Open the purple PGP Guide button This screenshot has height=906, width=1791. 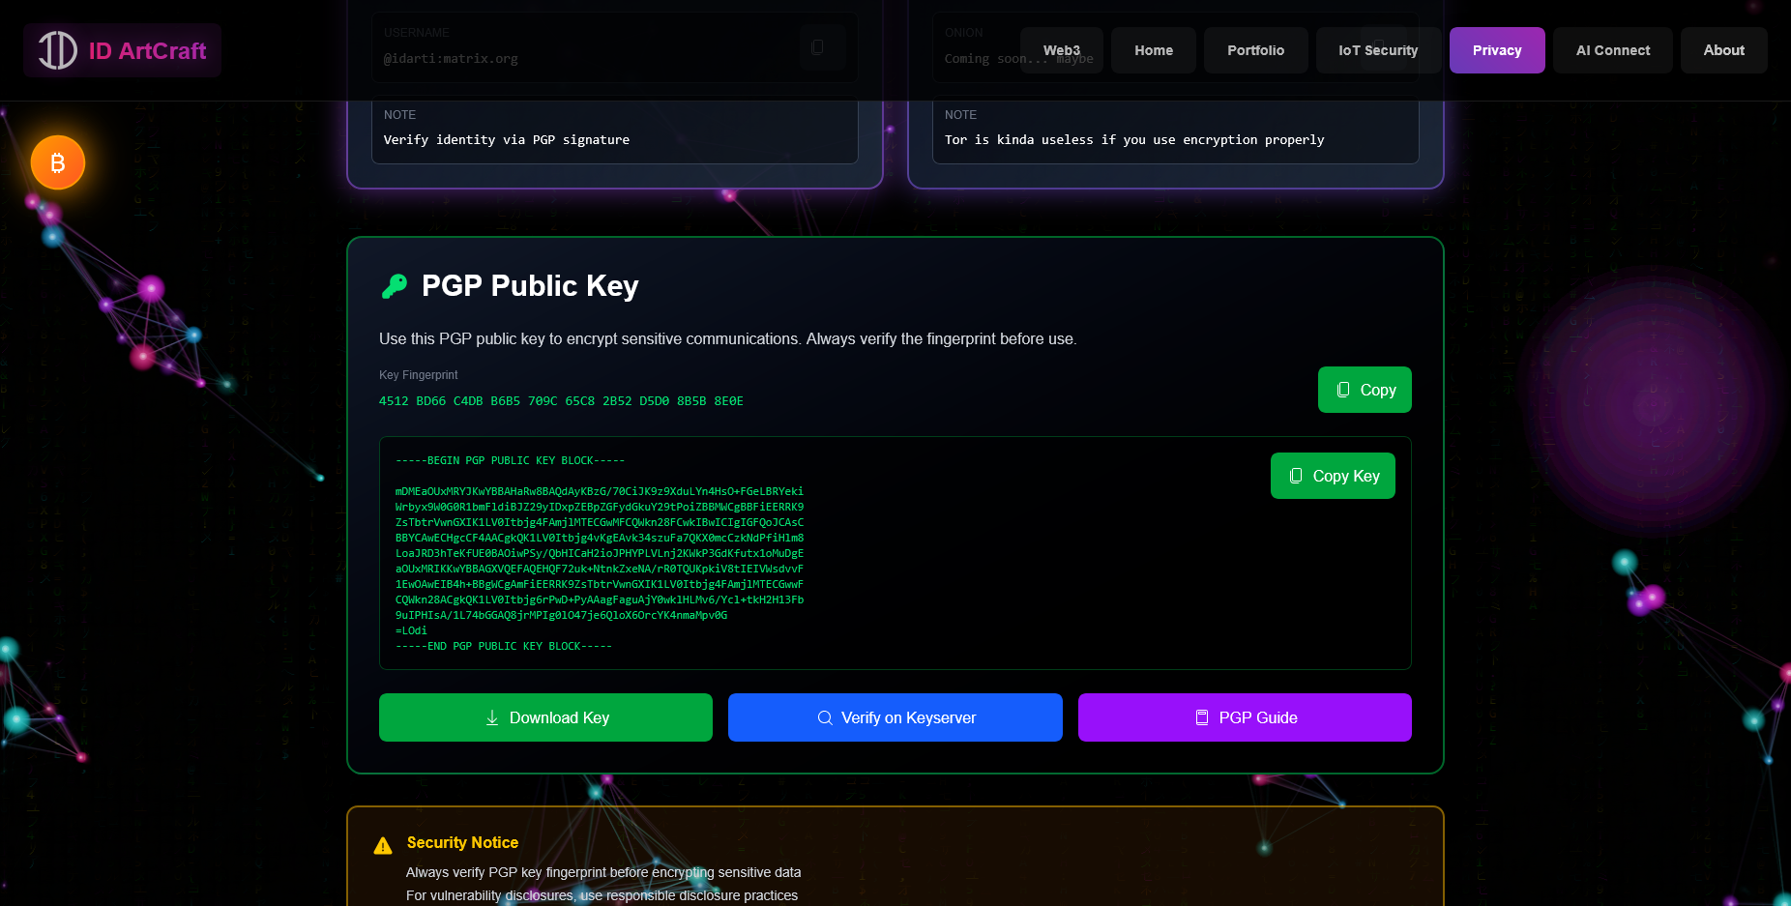coord(1244,717)
